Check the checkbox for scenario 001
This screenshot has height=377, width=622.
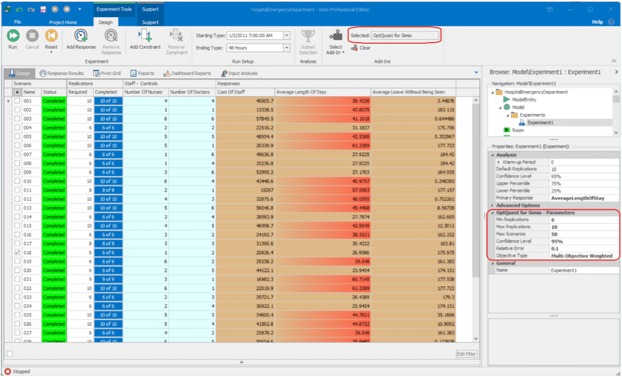tap(18, 101)
